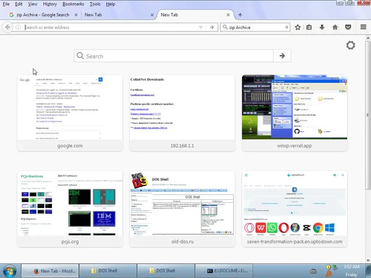Close the zip Archive - Google Search tab
Screen dimensions: 371x278
(76, 14)
